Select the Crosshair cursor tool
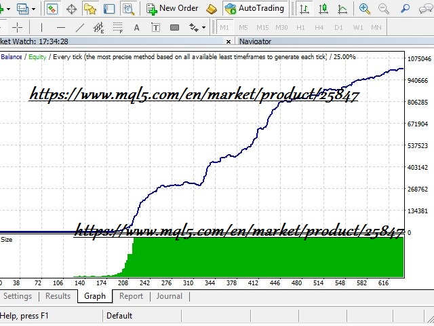The image size is (434, 326). [x=17, y=27]
